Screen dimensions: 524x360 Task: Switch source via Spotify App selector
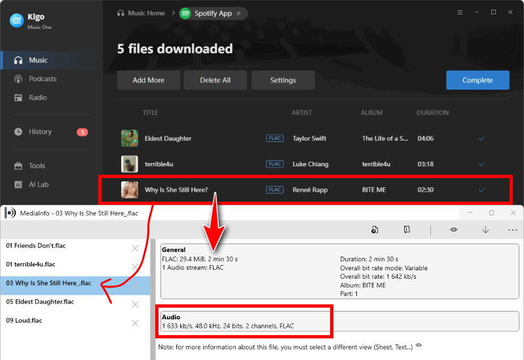pyautogui.click(x=214, y=13)
